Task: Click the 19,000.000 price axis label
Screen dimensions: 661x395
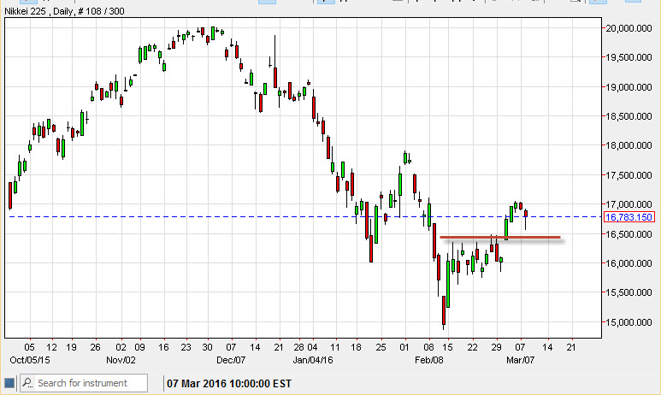Action: click(x=629, y=87)
